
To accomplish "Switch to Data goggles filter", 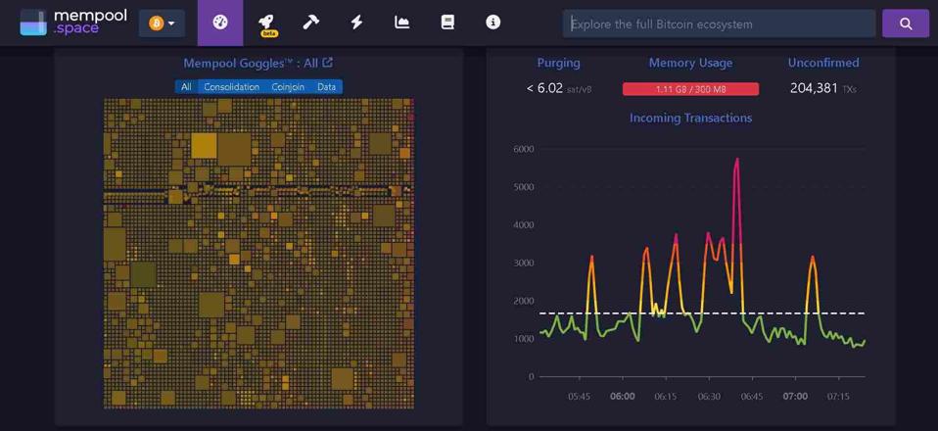I will (x=326, y=87).
